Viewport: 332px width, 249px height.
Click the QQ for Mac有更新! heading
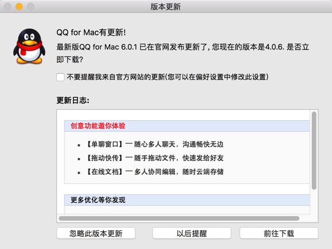(x=91, y=32)
